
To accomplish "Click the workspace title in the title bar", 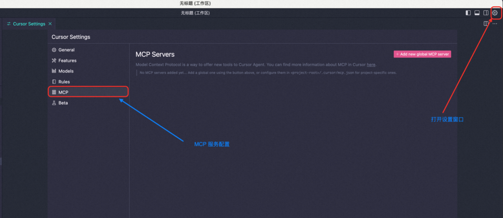I will tap(195, 13).
